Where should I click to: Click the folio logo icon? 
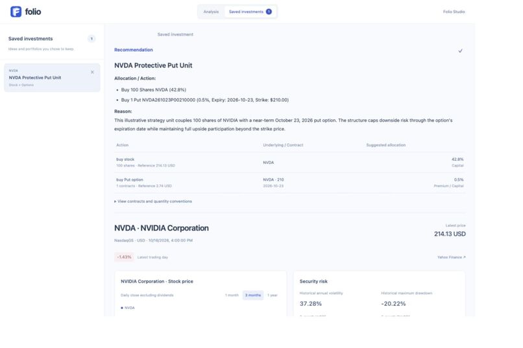point(16,12)
